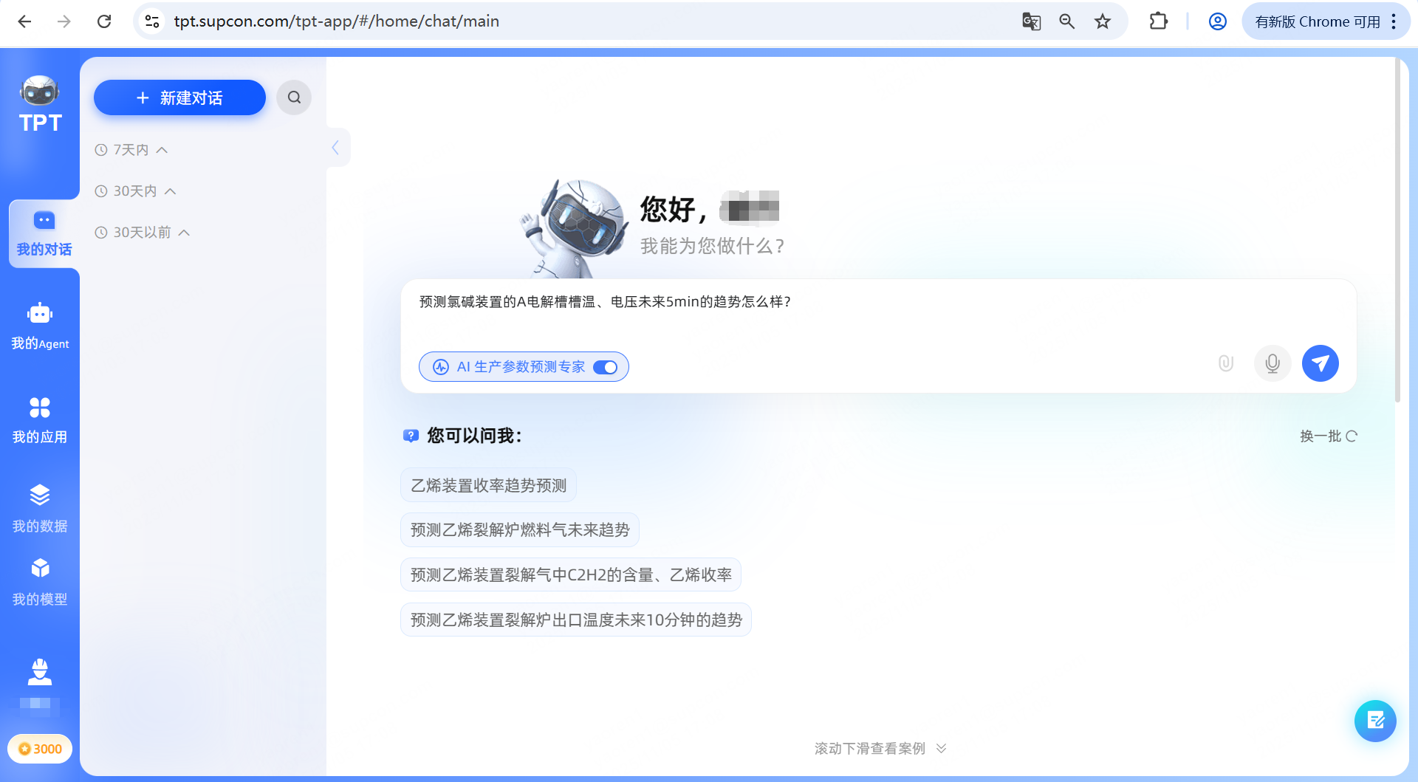Click the attachment paperclip icon
The height and width of the screenshot is (782, 1418).
[1225, 363]
